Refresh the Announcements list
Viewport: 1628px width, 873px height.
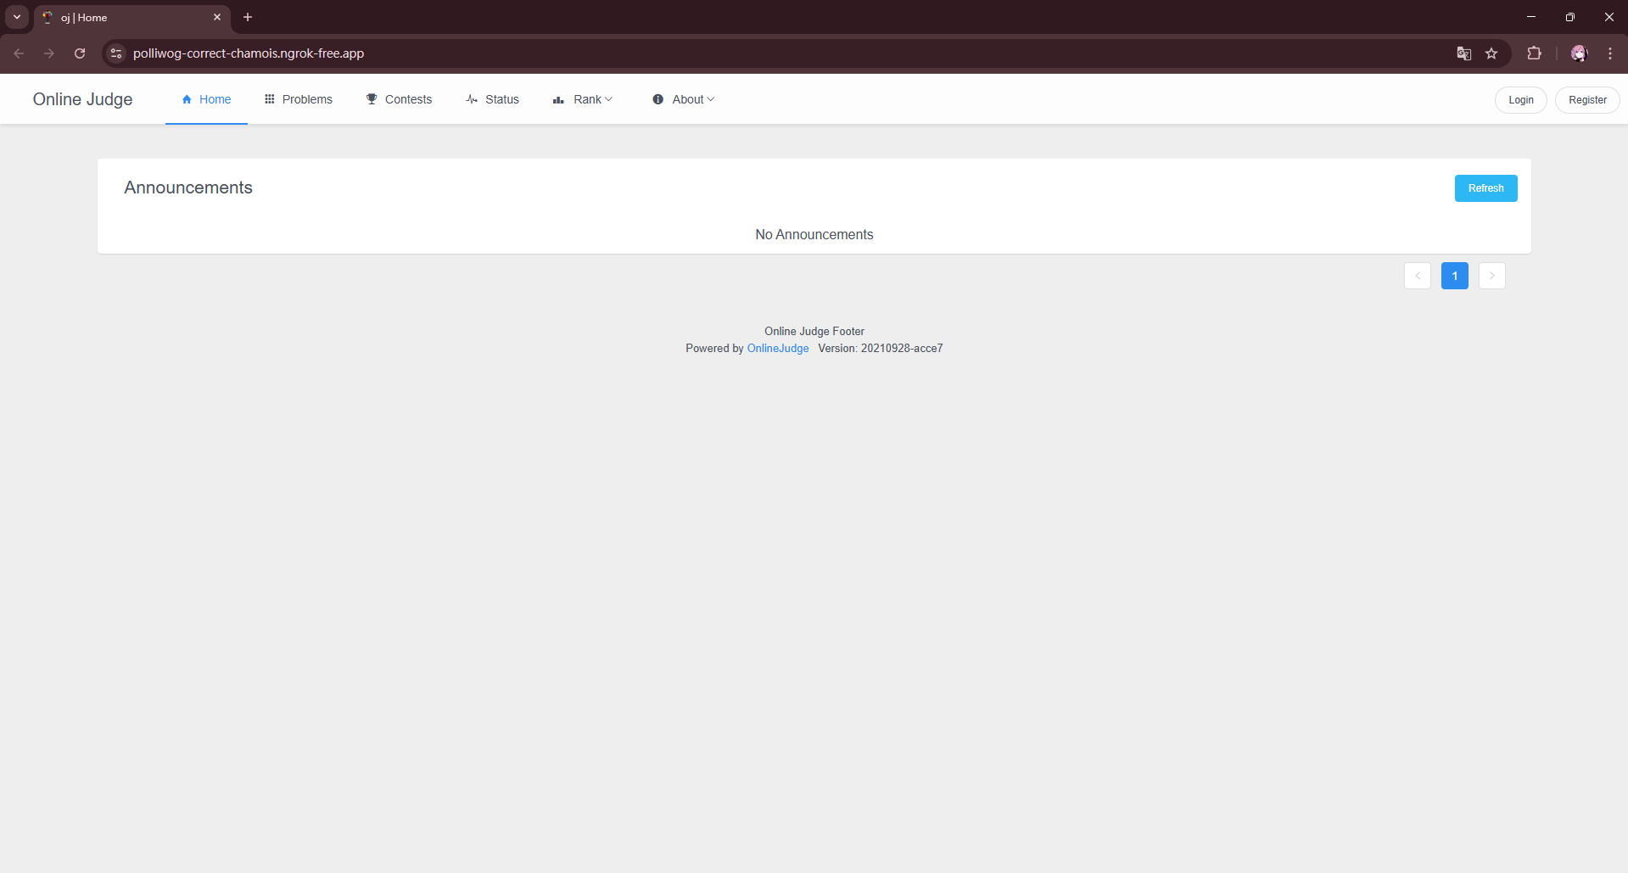(x=1485, y=188)
